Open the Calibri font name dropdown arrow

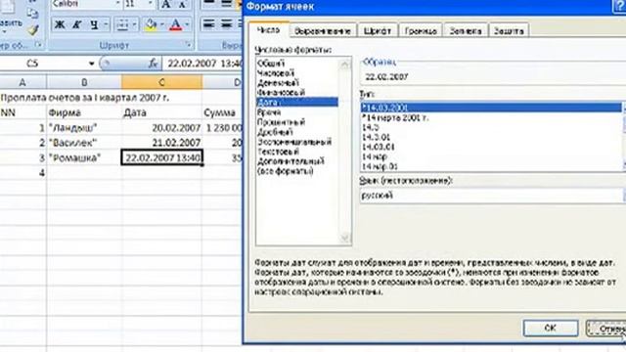tap(117, 4)
